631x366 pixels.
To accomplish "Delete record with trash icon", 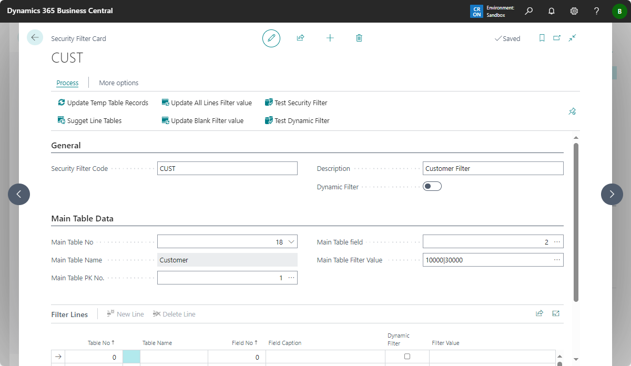I will [359, 38].
